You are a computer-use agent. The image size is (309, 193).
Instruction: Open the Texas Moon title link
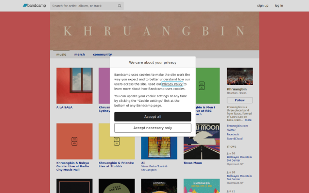point(193,163)
